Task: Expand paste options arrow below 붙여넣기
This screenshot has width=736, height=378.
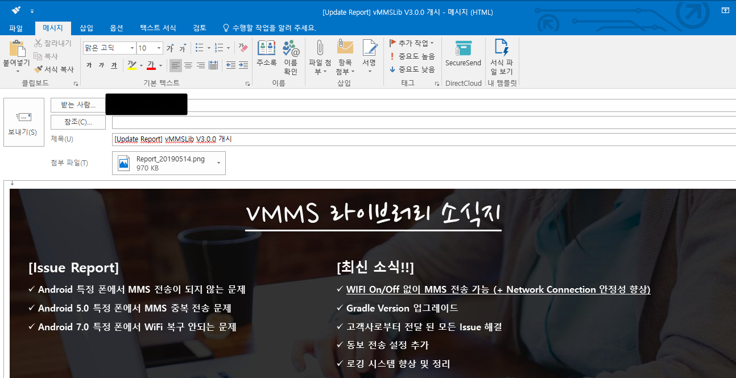Action: (x=16, y=72)
